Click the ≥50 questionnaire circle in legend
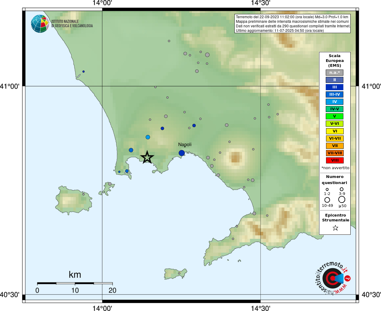This screenshot has height=311, width=381. coord(342,200)
